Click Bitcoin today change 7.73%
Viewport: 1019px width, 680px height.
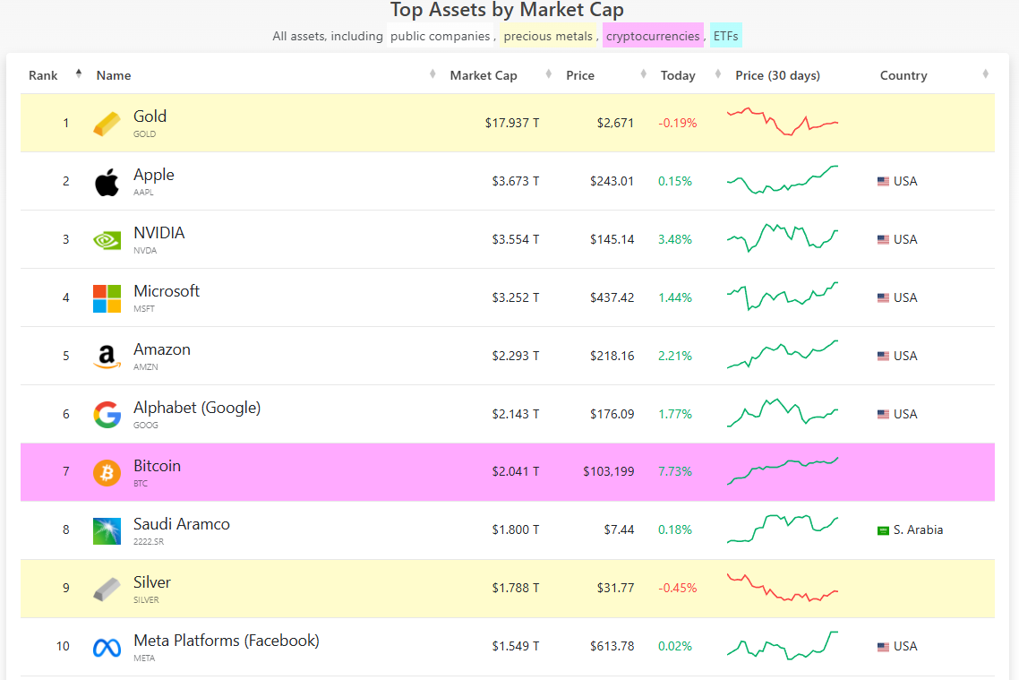(x=675, y=471)
